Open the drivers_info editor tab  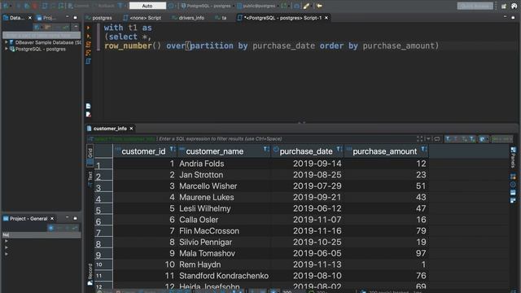(x=188, y=18)
